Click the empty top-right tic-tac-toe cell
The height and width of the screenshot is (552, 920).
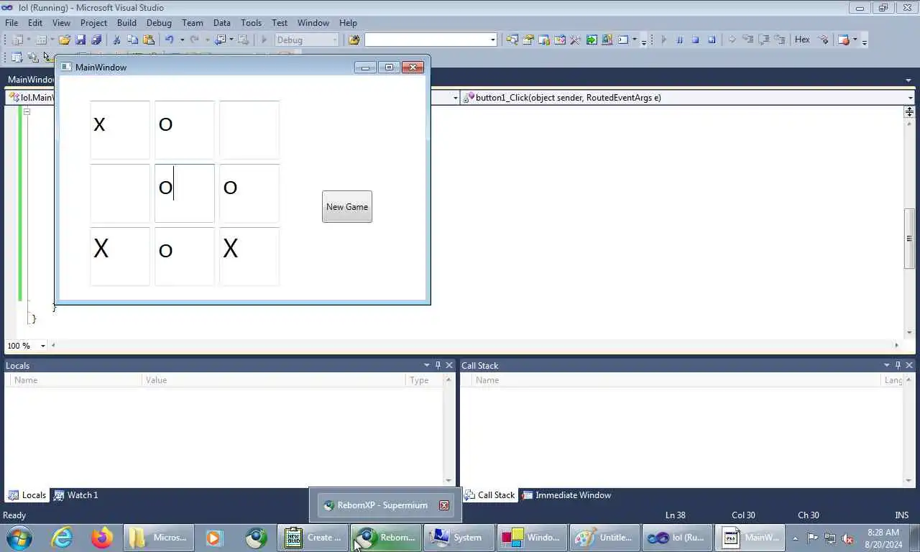[x=249, y=130]
